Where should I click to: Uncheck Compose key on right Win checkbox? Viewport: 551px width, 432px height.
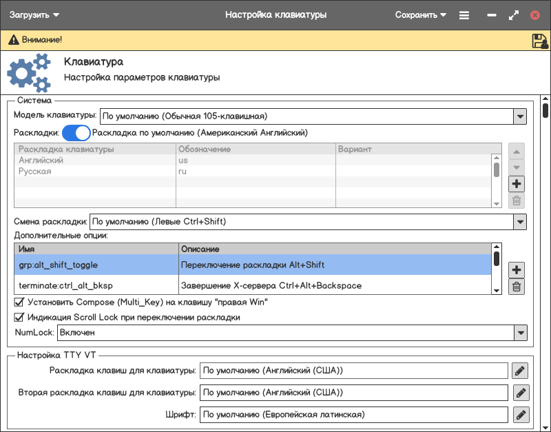tap(19, 302)
